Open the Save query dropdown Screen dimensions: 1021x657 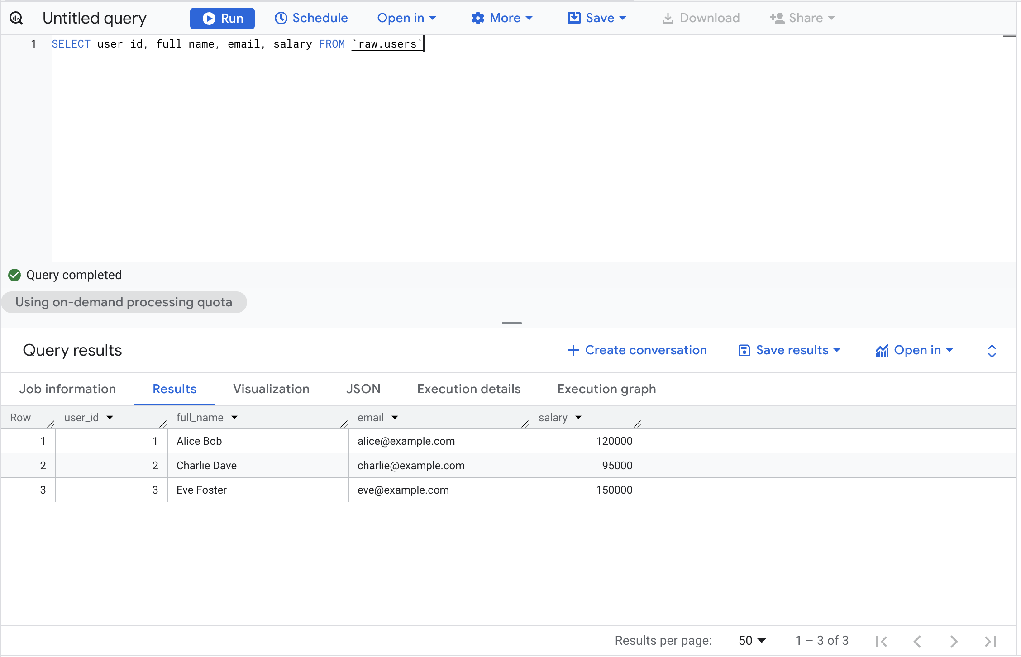[597, 18]
